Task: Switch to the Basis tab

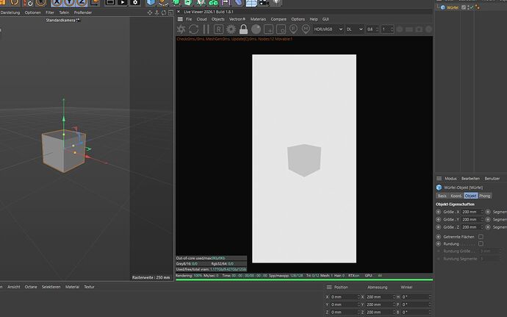Action: point(442,196)
